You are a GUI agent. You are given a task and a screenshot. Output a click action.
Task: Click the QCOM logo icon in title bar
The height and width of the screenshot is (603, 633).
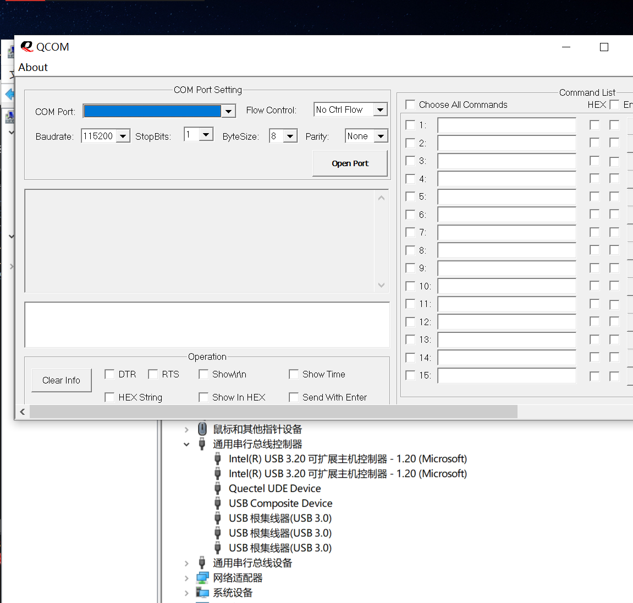click(x=26, y=47)
